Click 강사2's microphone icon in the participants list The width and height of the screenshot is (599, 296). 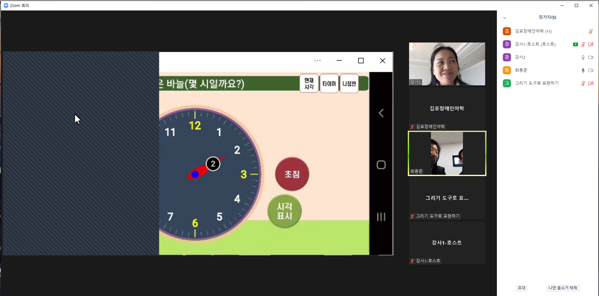click(x=583, y=57)
